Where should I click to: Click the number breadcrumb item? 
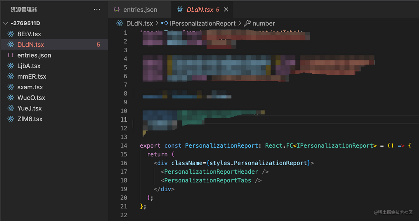coord(263,24)
